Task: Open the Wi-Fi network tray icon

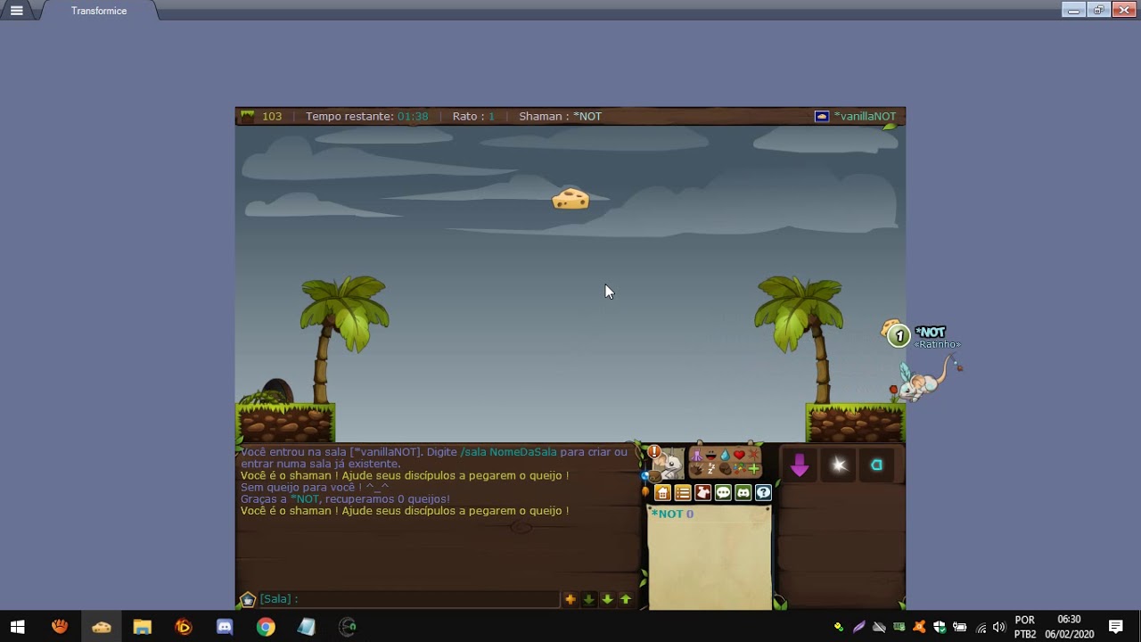Action: coord(981,627)
